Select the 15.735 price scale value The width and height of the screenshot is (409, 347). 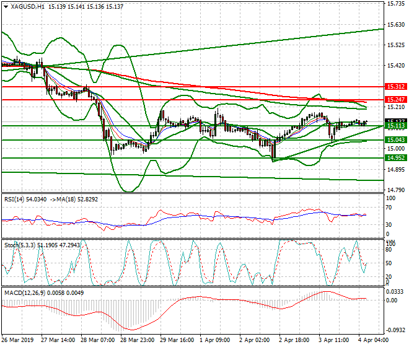396,4
